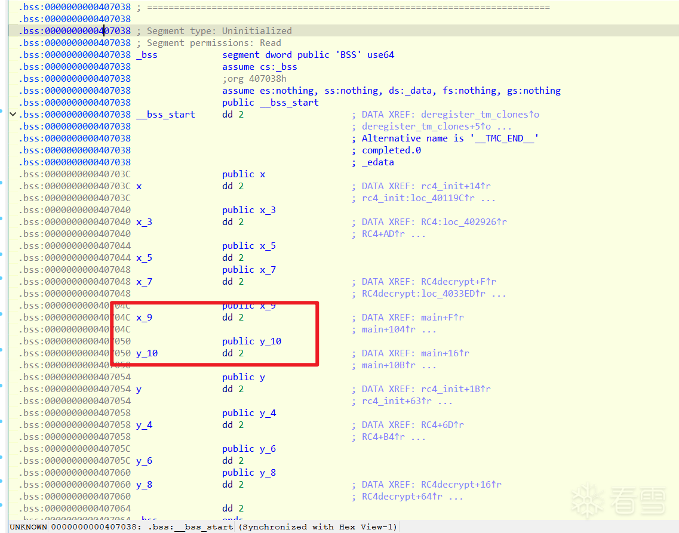Image resolution: width=679 pixels, height=533 pixels.
Task: Click address .bss:0000000000407064 at last dd
Action: [75, 509]
